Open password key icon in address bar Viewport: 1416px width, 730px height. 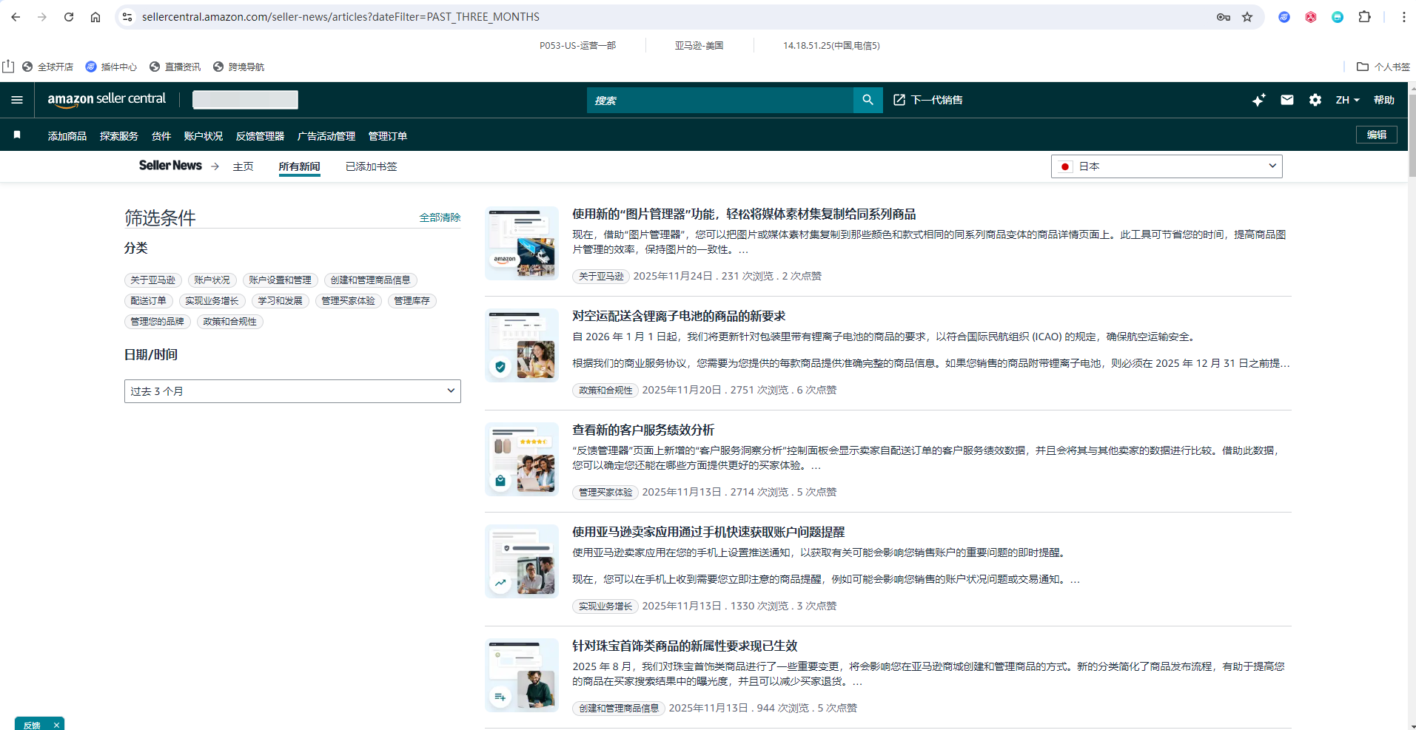pyautogui.click(x=1224, y=17)
